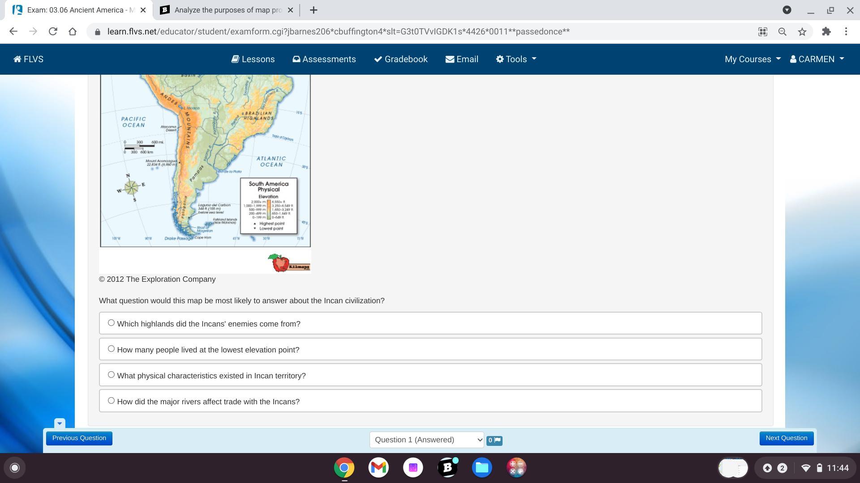The width and height of the screenshot is (860, 483).
Task: Switch to 'Analyze the purposes of map' tab
Action: [x=227, y=10]
